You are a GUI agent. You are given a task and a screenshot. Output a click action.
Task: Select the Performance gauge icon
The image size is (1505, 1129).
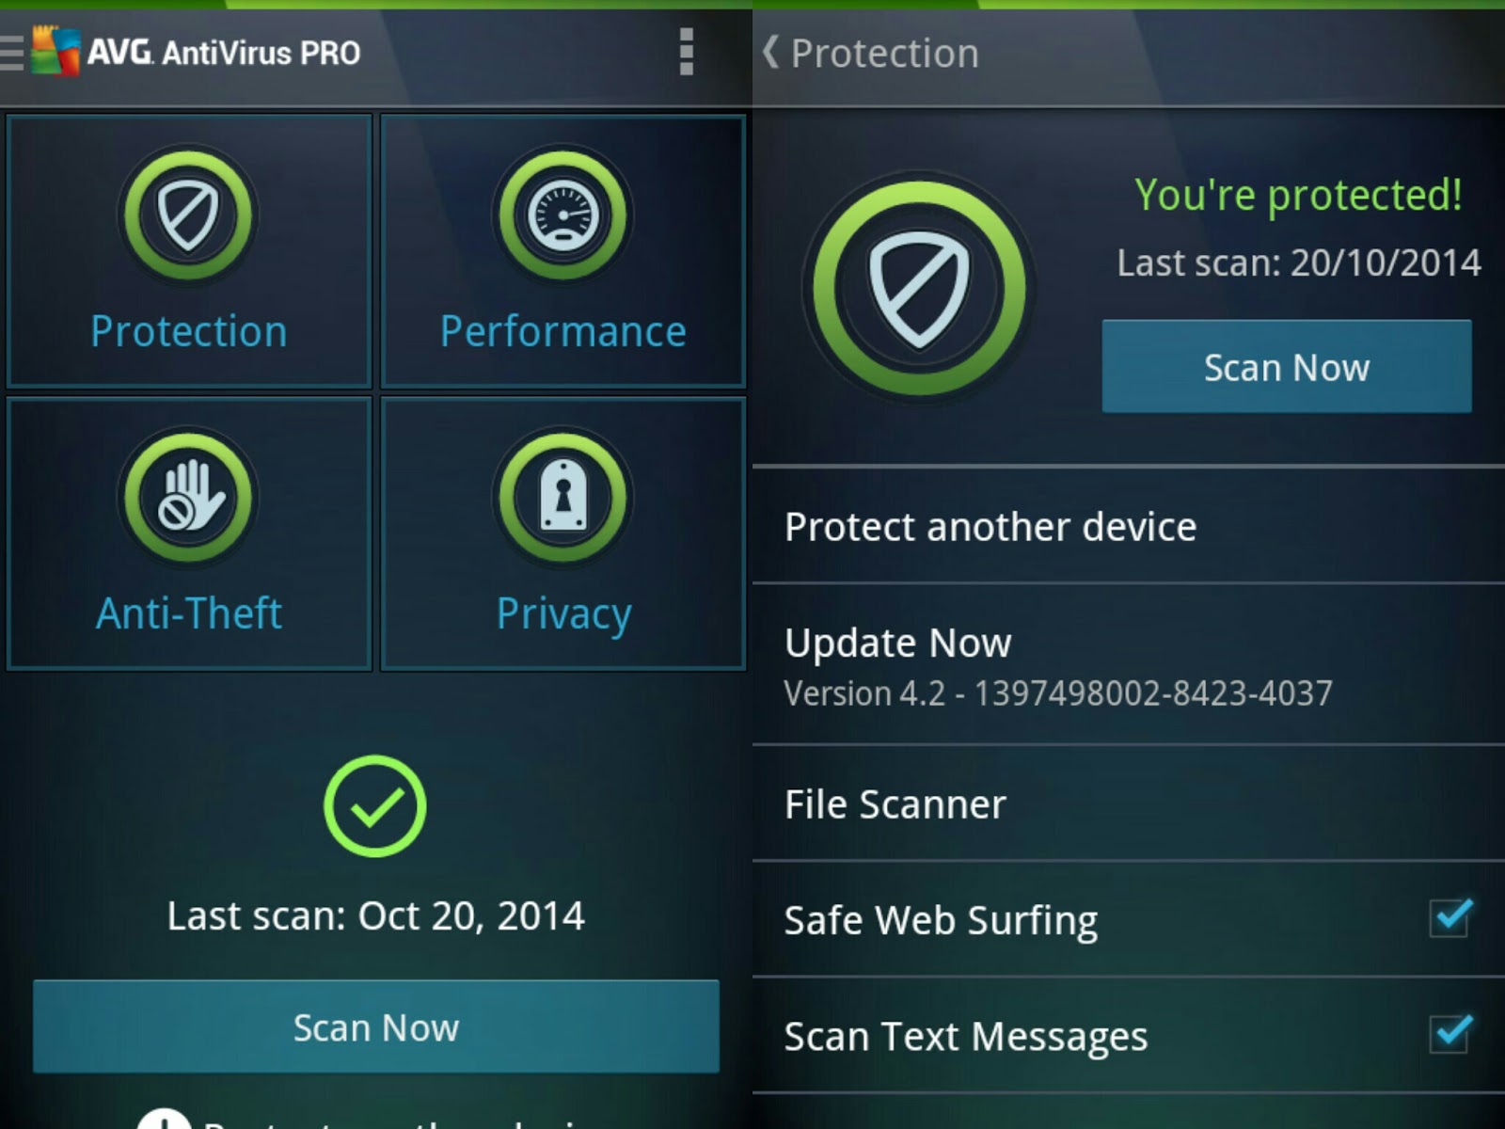[562, 215]
